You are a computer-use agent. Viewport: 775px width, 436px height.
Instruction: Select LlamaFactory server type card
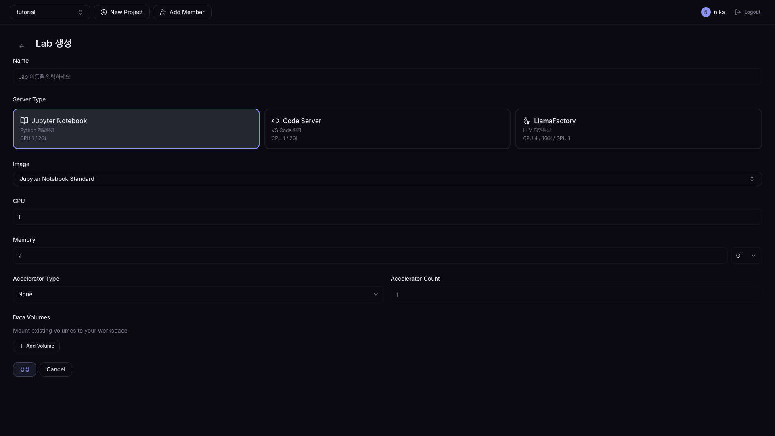(639, 129)
